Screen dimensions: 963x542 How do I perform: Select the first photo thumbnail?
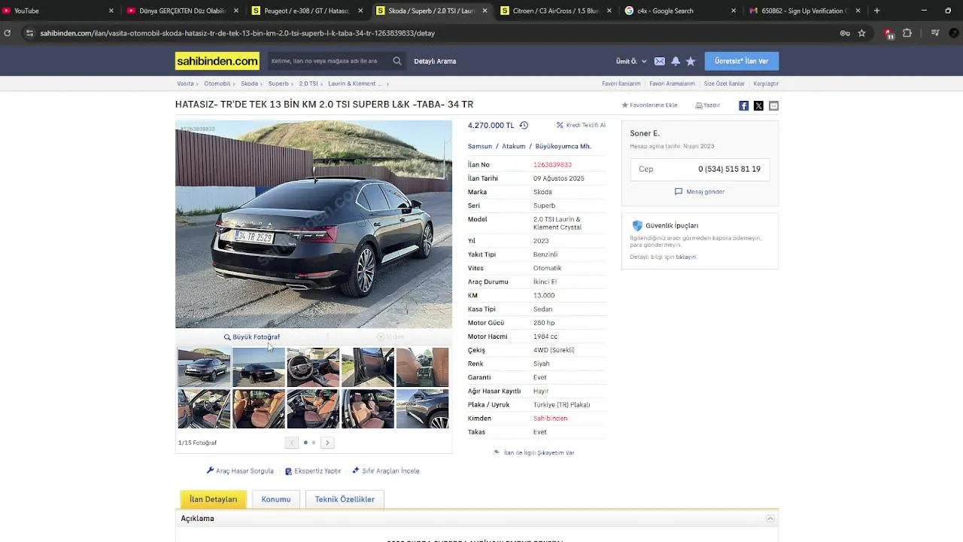(x=204, y=367)
